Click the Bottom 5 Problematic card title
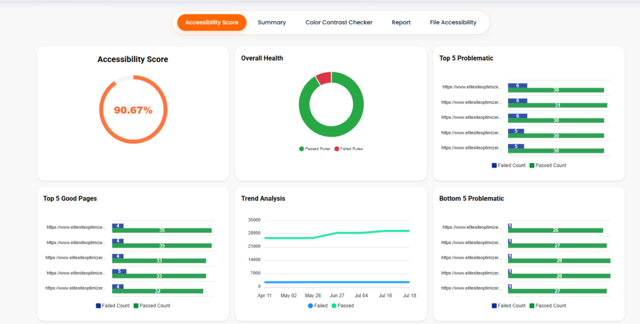Image resolution: width=640 pixels, height=324 pixels. point(471,198)
